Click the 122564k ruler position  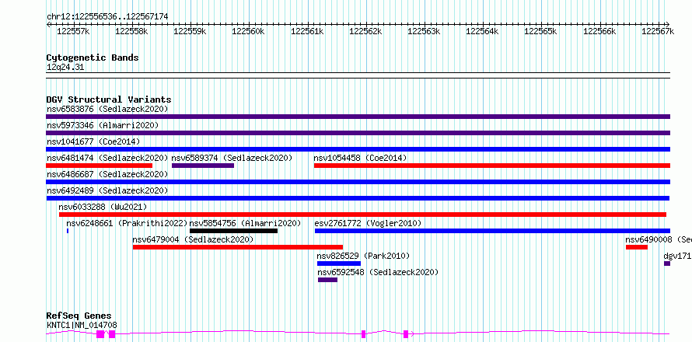point(482,31)
